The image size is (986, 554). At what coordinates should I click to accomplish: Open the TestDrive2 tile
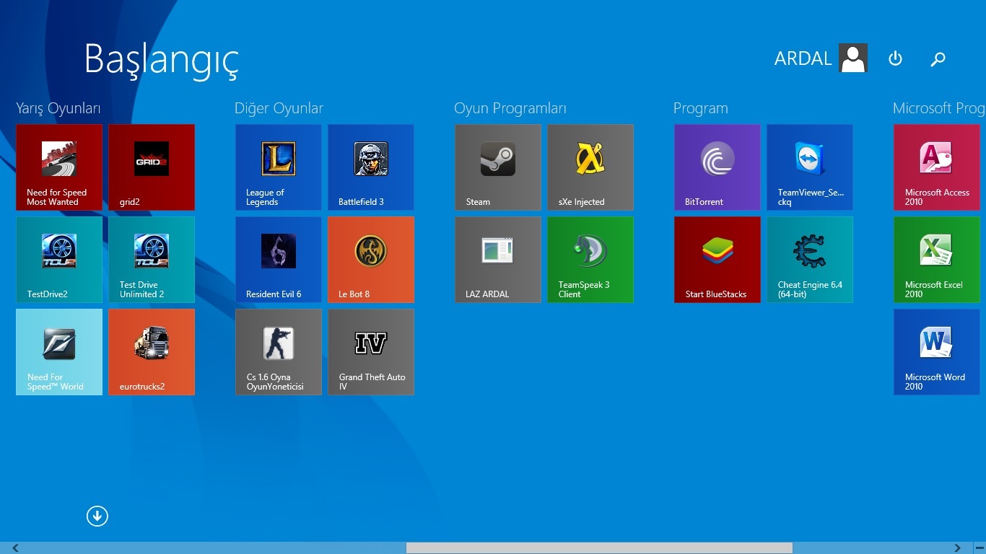pyautogui.click(x=59, y=260)
